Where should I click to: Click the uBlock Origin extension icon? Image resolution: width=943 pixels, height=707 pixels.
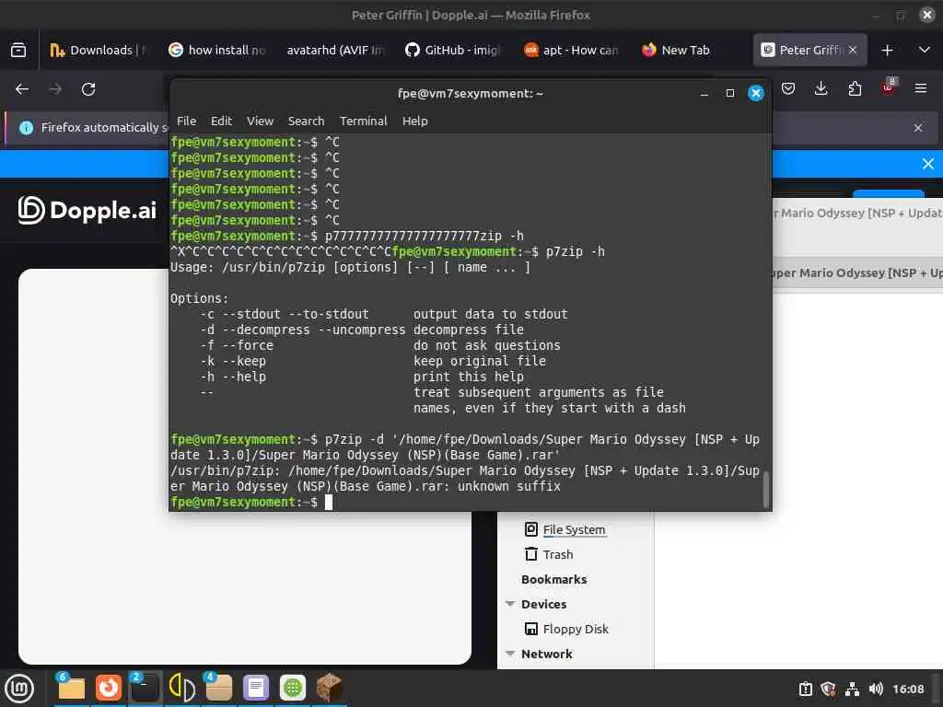889,87
